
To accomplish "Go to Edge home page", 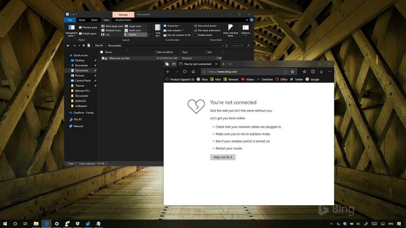I will pyautogui.click(x=193, y=72).
